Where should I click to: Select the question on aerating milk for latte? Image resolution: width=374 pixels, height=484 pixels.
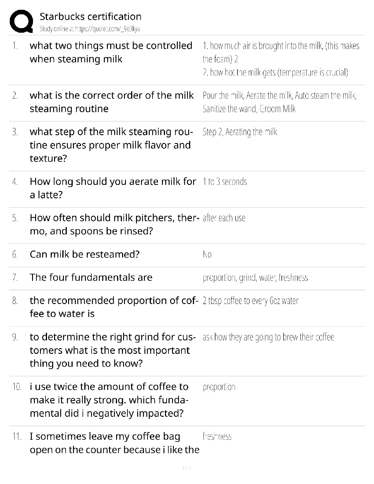tap(113, 188)
